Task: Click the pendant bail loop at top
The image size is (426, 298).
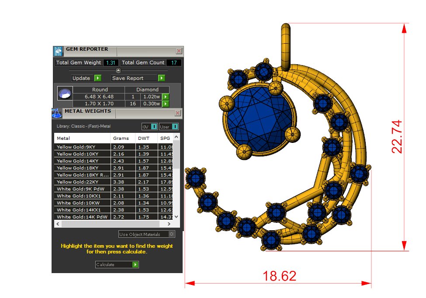Action: (x=286, y=47)
